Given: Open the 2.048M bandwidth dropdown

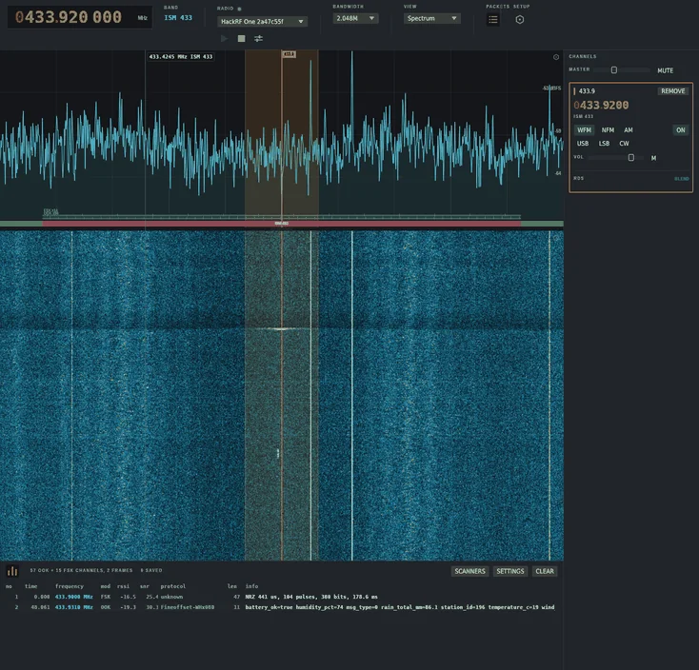Looking at the screenshot, I should coord(355,18).
